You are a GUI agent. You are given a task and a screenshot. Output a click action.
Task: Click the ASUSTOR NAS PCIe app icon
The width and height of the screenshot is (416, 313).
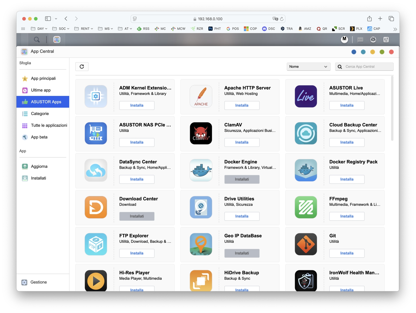[96, 133]
